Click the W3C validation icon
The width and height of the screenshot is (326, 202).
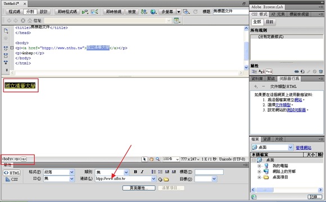(x=94, y=12)
